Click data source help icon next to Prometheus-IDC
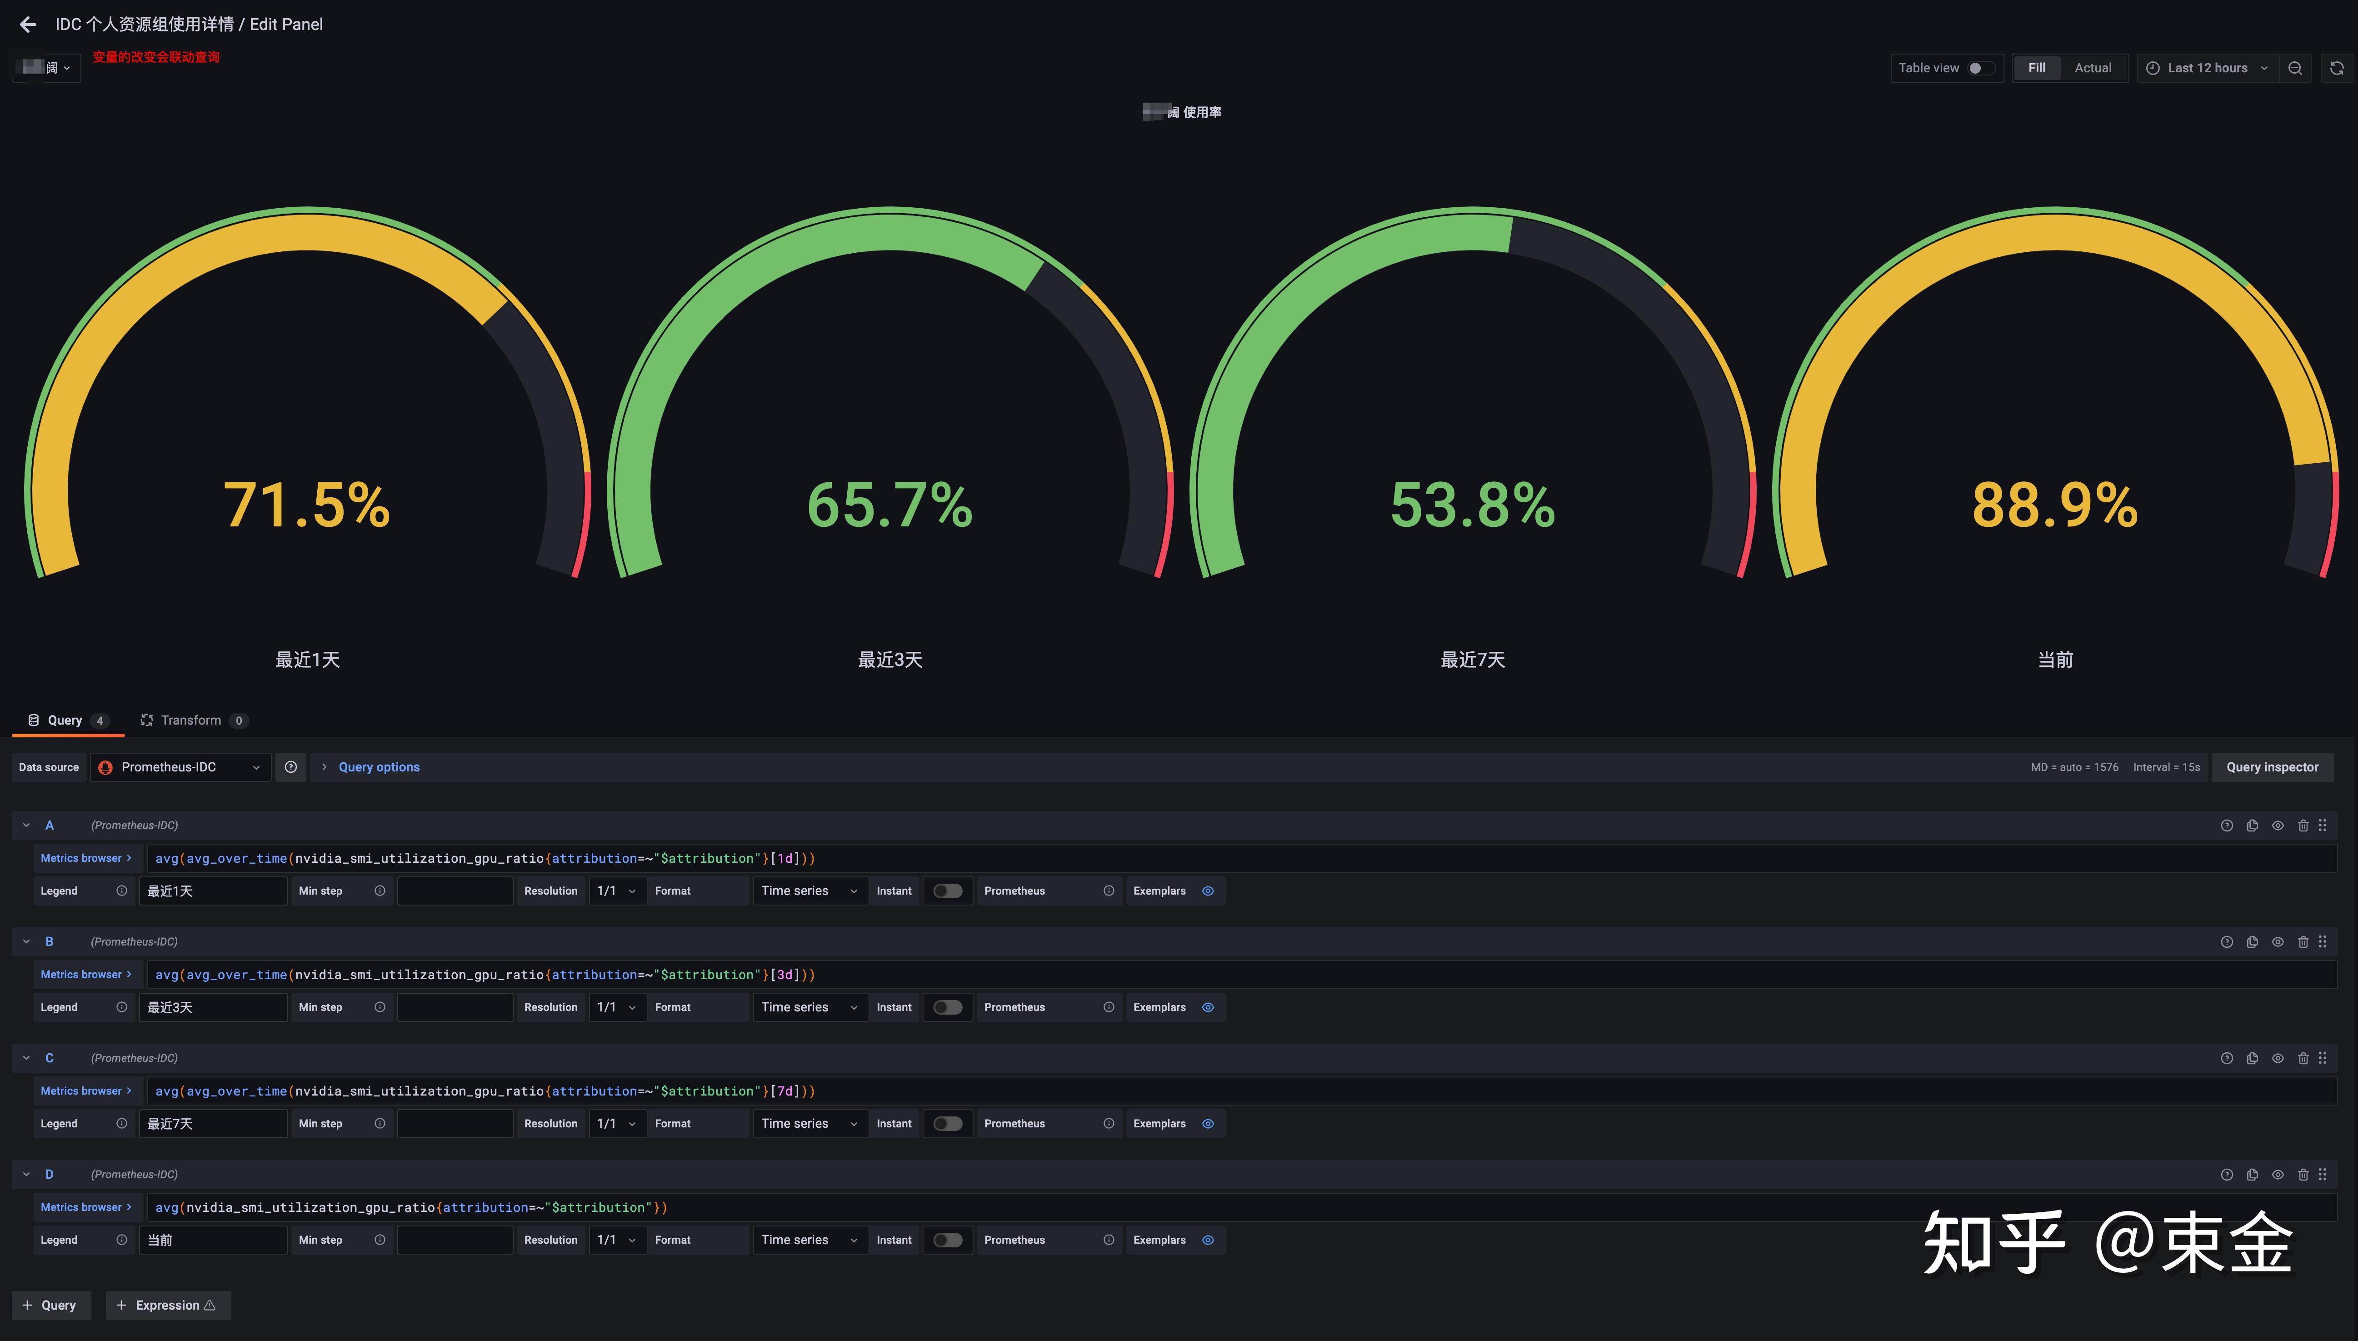The height and width of the screenshot is (1341, 2358). tap(291, 767)
